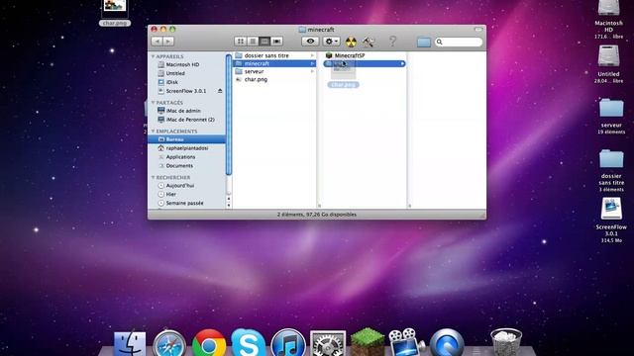
Task: Click the pickaxe tools toolbar icon
Action: (369, 42)
